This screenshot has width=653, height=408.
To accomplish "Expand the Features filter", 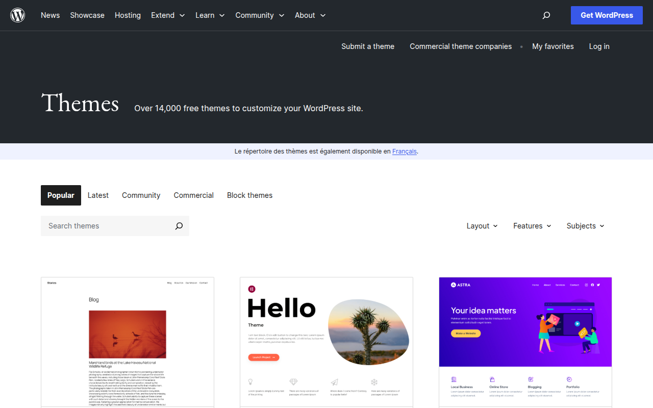I will coord(532,225).
